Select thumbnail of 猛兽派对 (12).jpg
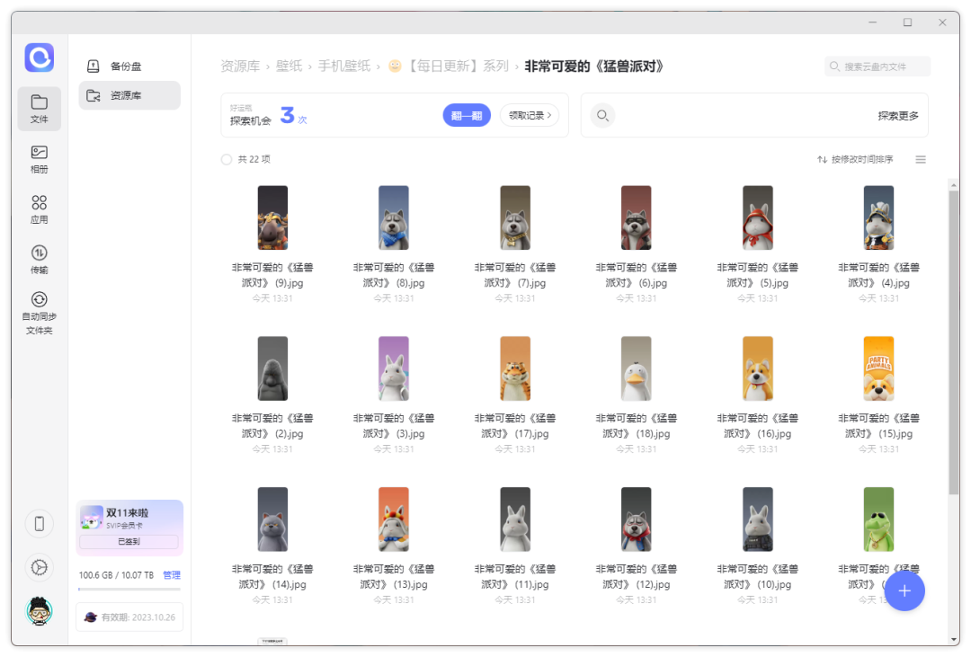This screenshot has height=657, width=971. click(x=636, y=519)
